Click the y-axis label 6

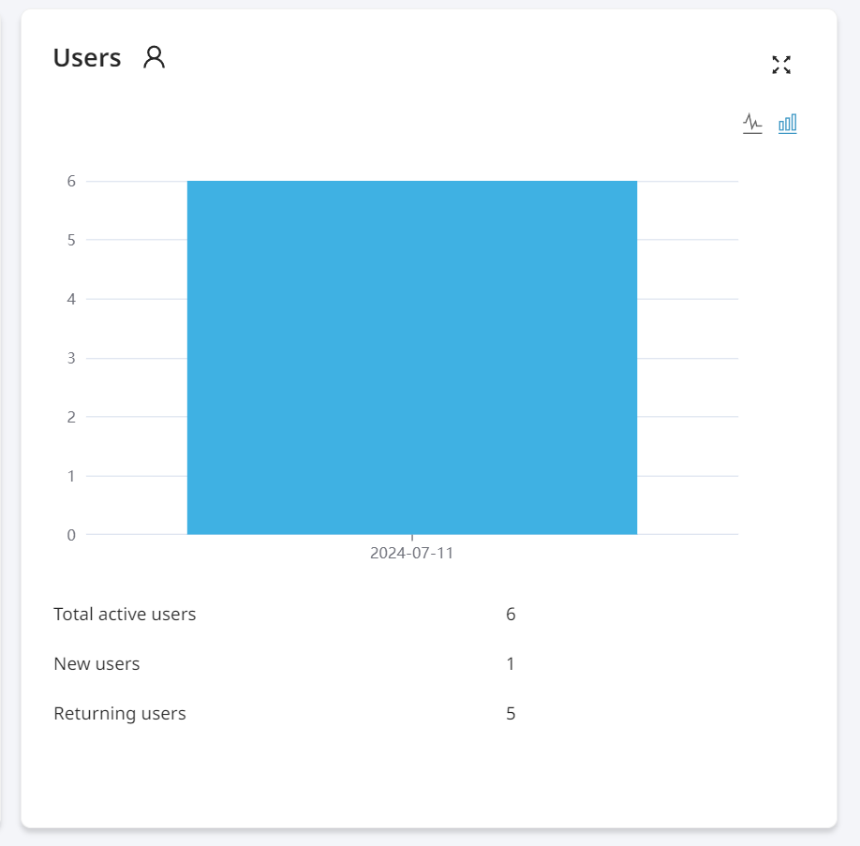click(x=71, y=181)
